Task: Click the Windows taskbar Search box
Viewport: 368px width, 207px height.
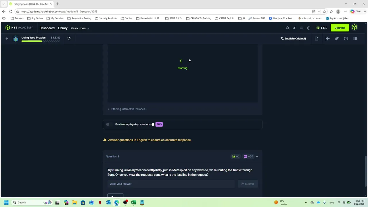Action: click(x=32, y=202)
